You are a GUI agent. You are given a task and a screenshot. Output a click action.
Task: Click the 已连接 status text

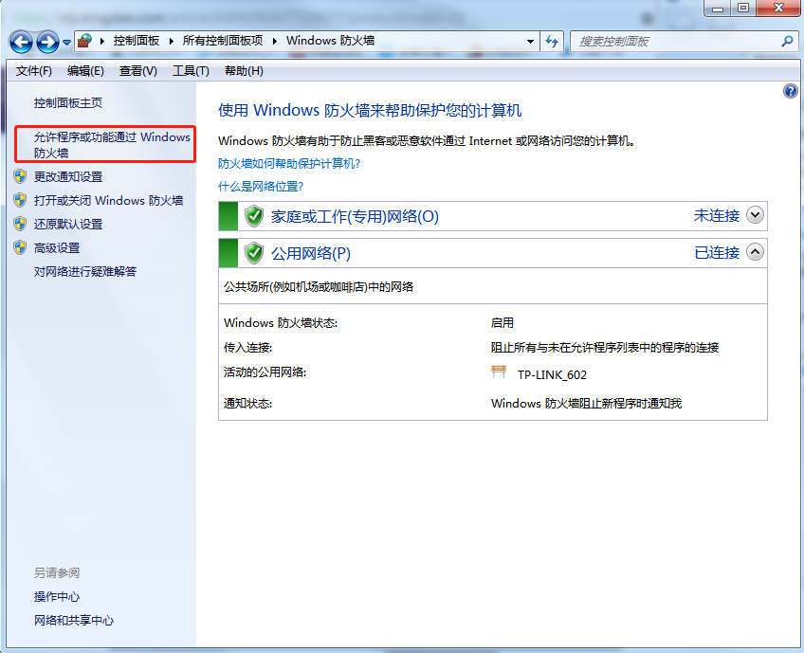pos(717,252)
